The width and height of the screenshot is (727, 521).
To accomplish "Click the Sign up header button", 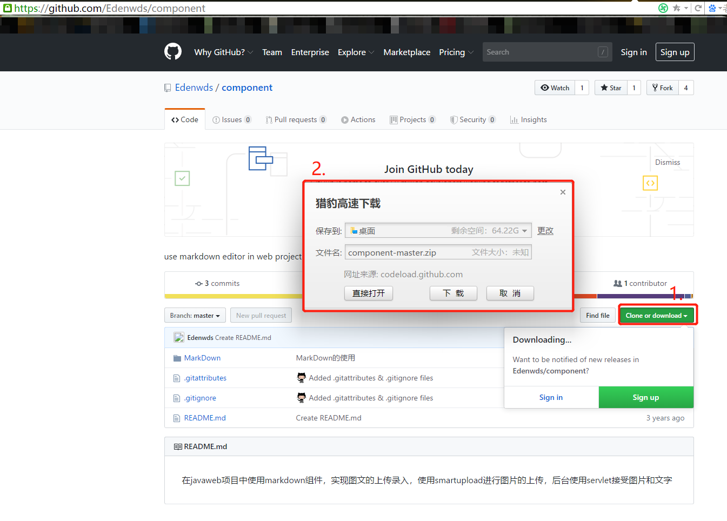I will click(675, 52).
